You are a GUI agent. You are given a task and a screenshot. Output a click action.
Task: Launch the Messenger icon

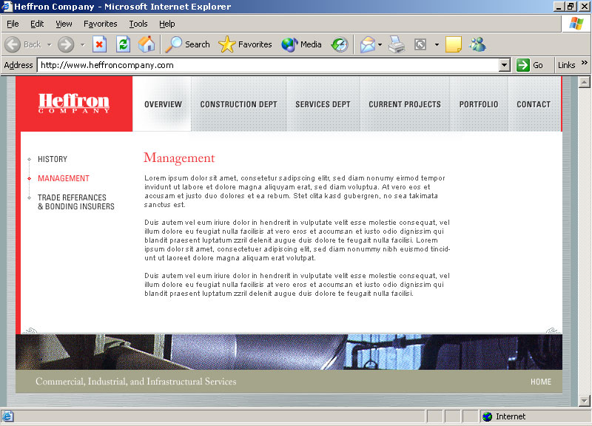tap(477, 44)
